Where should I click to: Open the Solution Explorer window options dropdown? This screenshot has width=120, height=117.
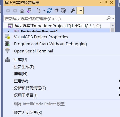pyautogui.click(x=101, y=2)
